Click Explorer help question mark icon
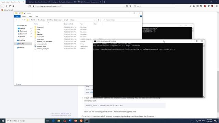Image resolution: width=219 pixels, height=123 pixels. tap(141, 16)
